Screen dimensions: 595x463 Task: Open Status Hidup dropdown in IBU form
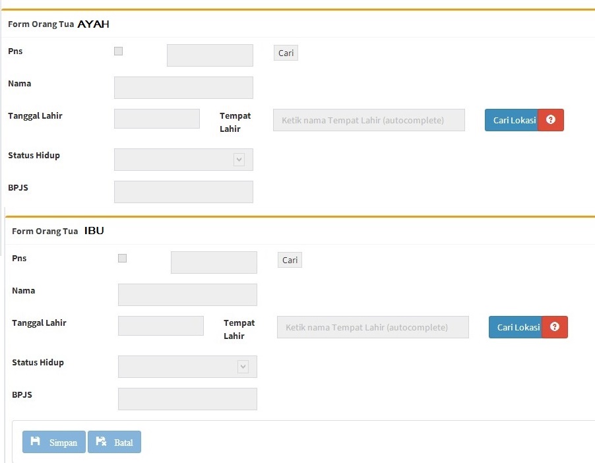187,367
